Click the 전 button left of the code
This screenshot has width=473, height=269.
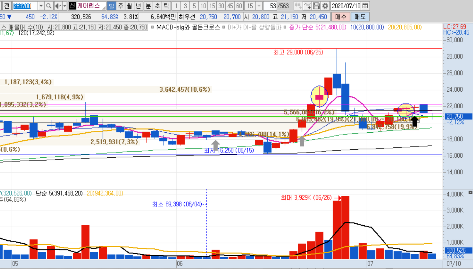[7, 6]
